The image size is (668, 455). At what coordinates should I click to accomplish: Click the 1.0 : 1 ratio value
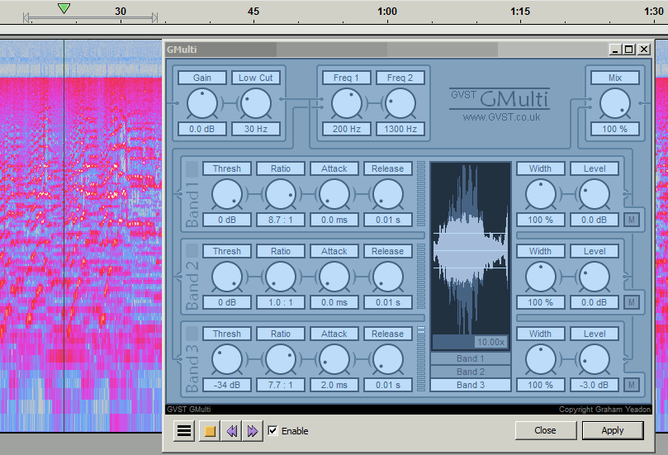[280, 302]
